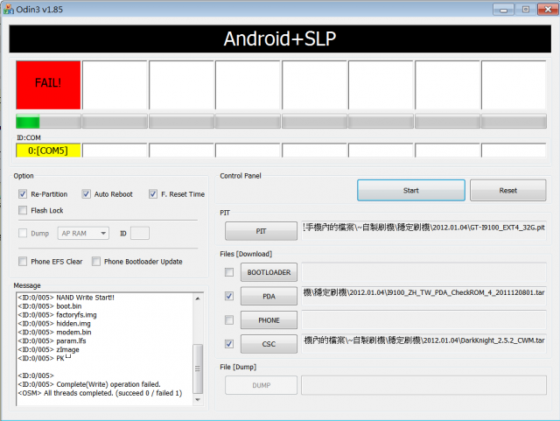
Task: Maximize the Odin3 window
Action: point(526,10)
